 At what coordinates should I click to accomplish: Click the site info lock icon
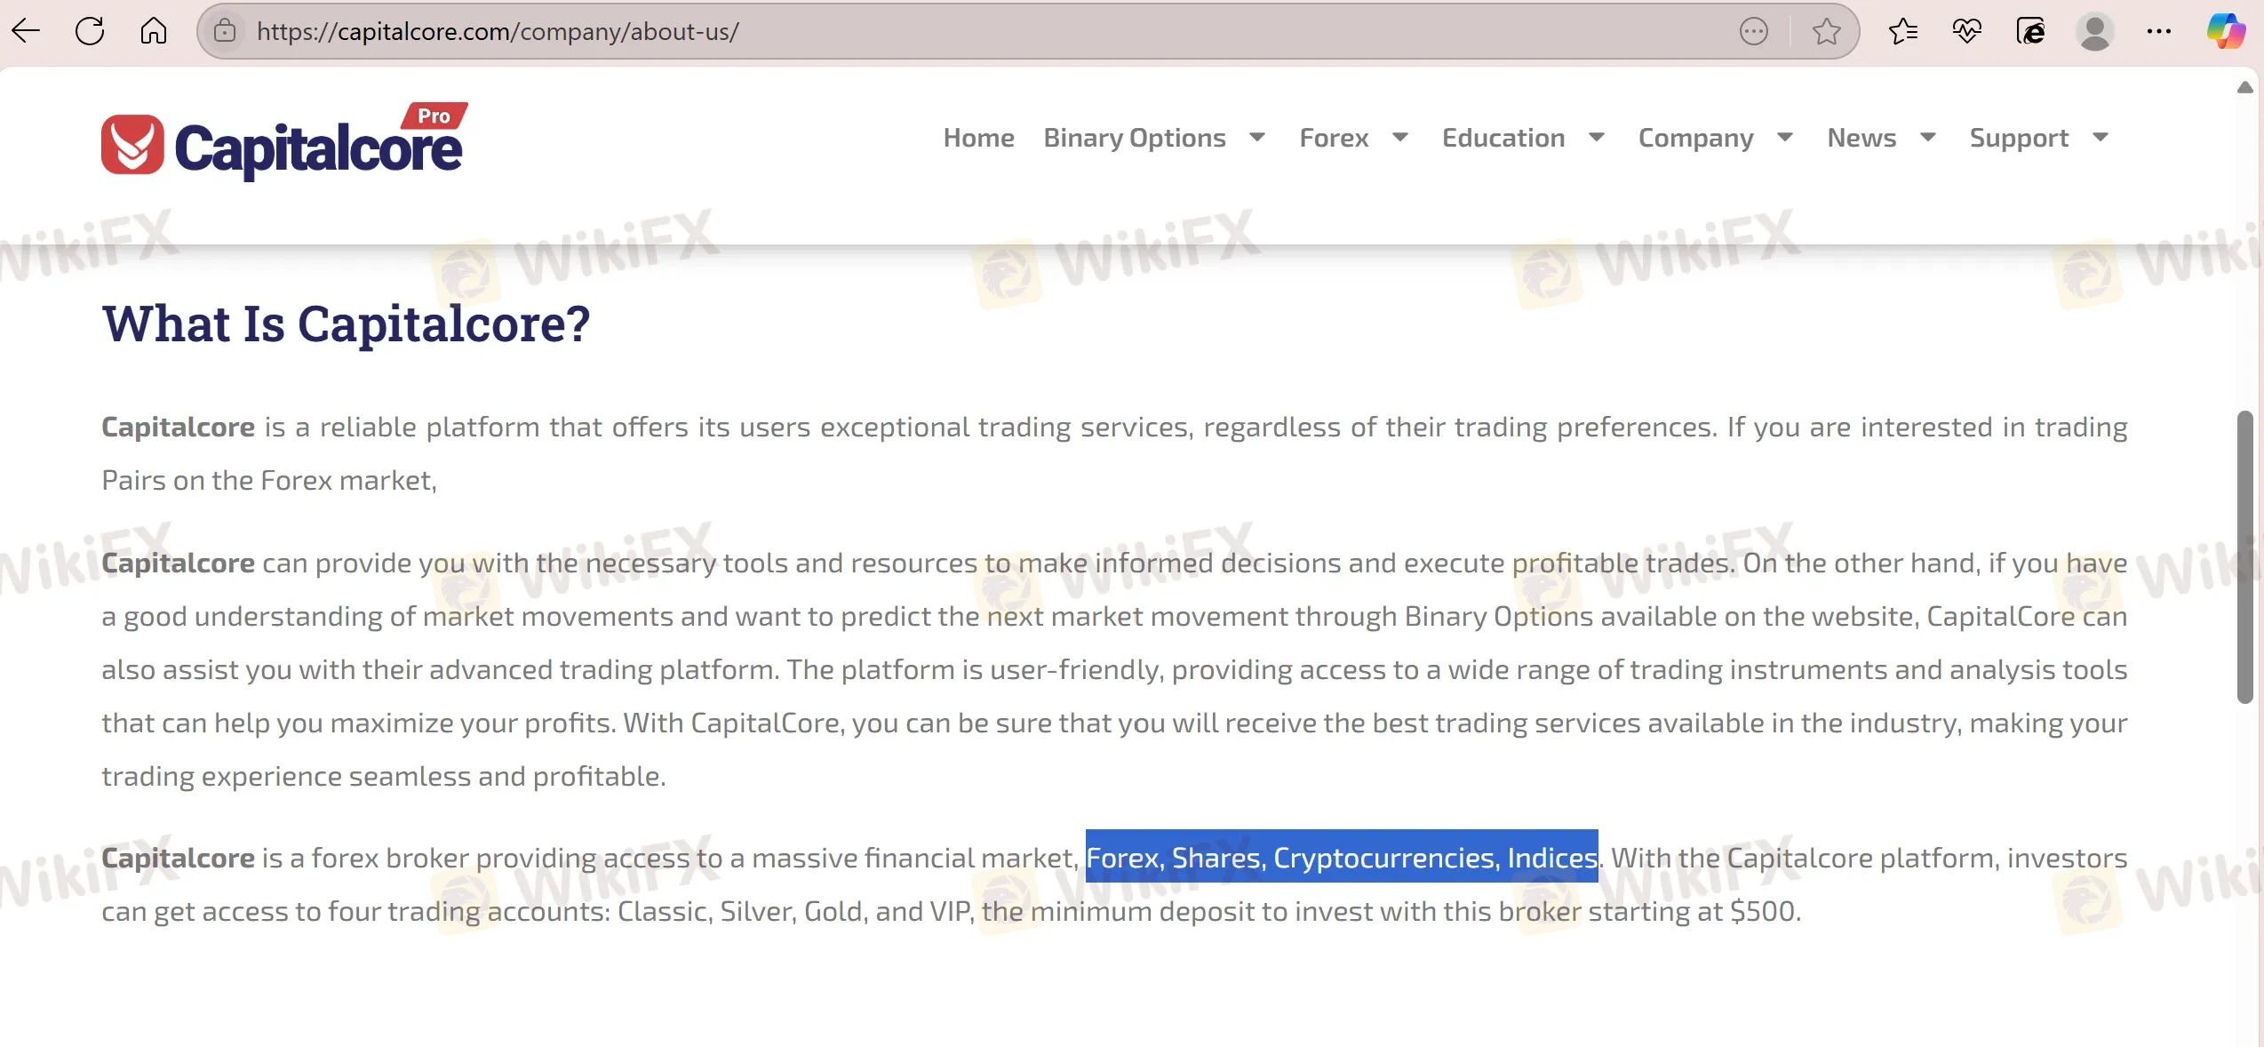[x=226, y=31]
